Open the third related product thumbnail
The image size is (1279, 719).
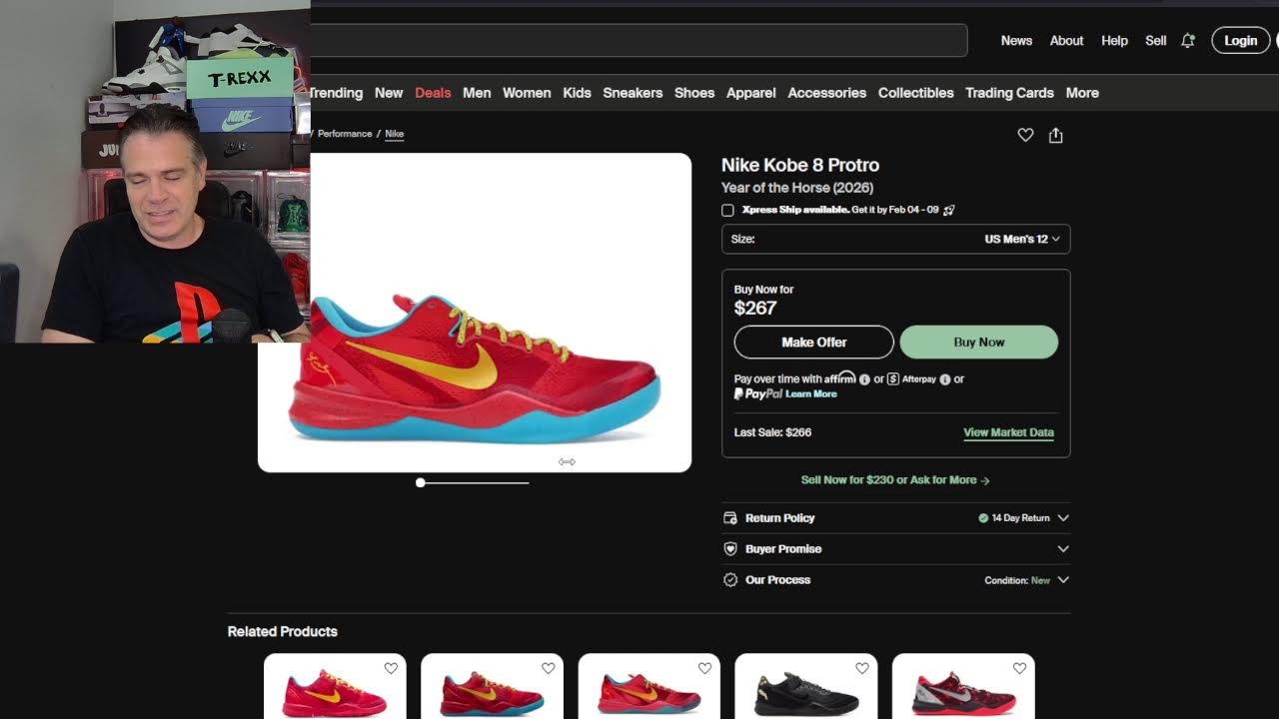click(648, 687)
